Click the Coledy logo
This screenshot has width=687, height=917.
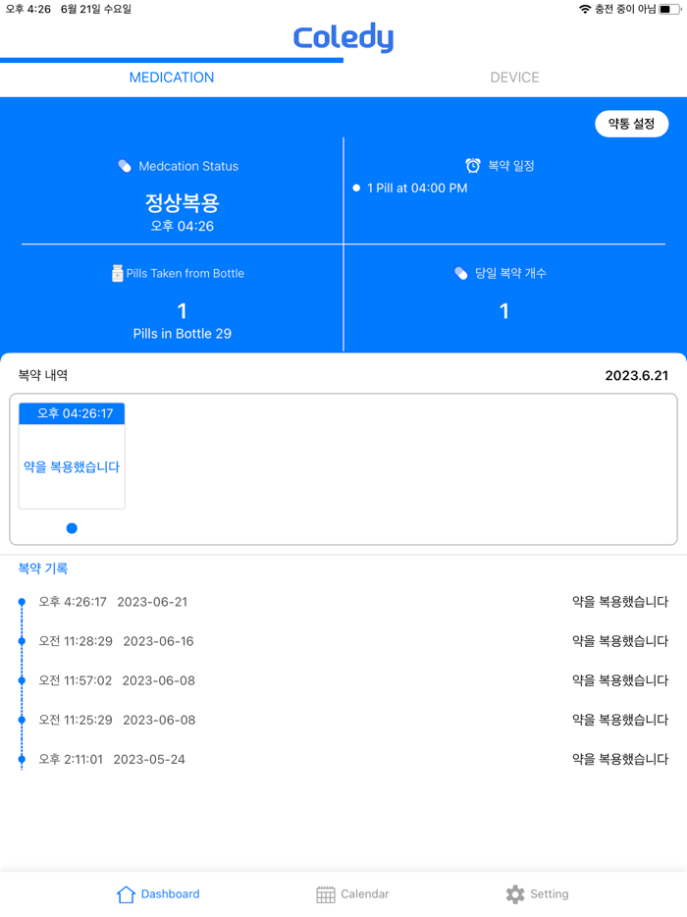click(343, 38)
